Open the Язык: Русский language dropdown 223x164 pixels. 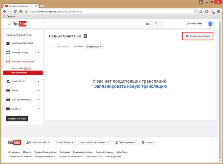[x=39, y=143]
